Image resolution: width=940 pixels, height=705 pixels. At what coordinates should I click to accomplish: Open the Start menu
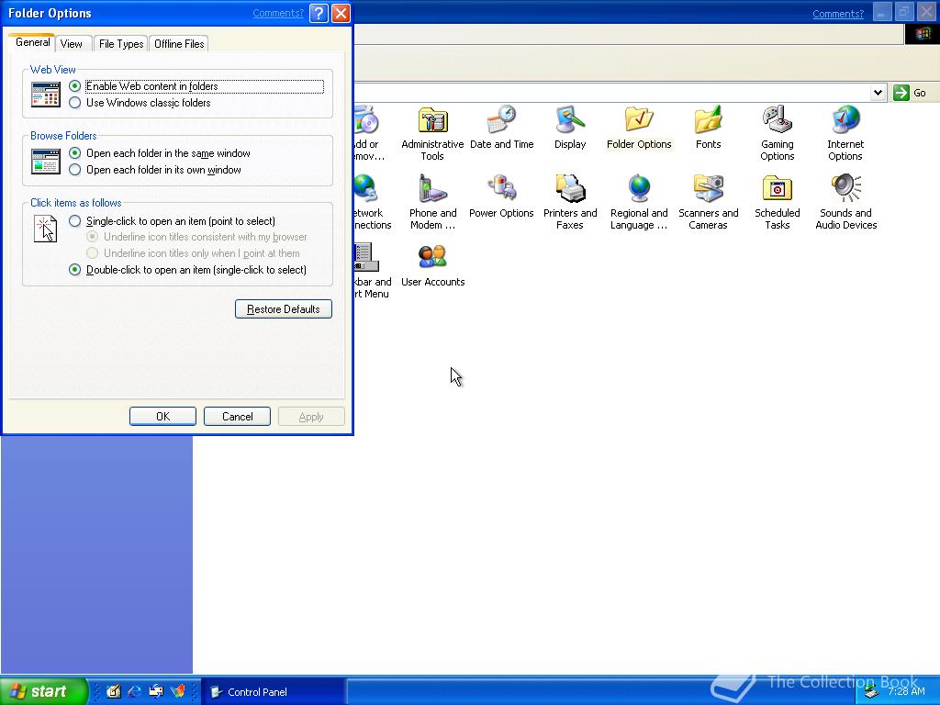(x=43, y=691)
